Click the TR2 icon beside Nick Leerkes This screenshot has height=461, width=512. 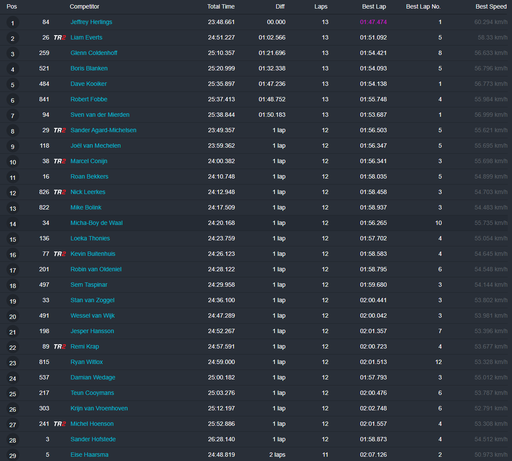[x=60, y=192]
